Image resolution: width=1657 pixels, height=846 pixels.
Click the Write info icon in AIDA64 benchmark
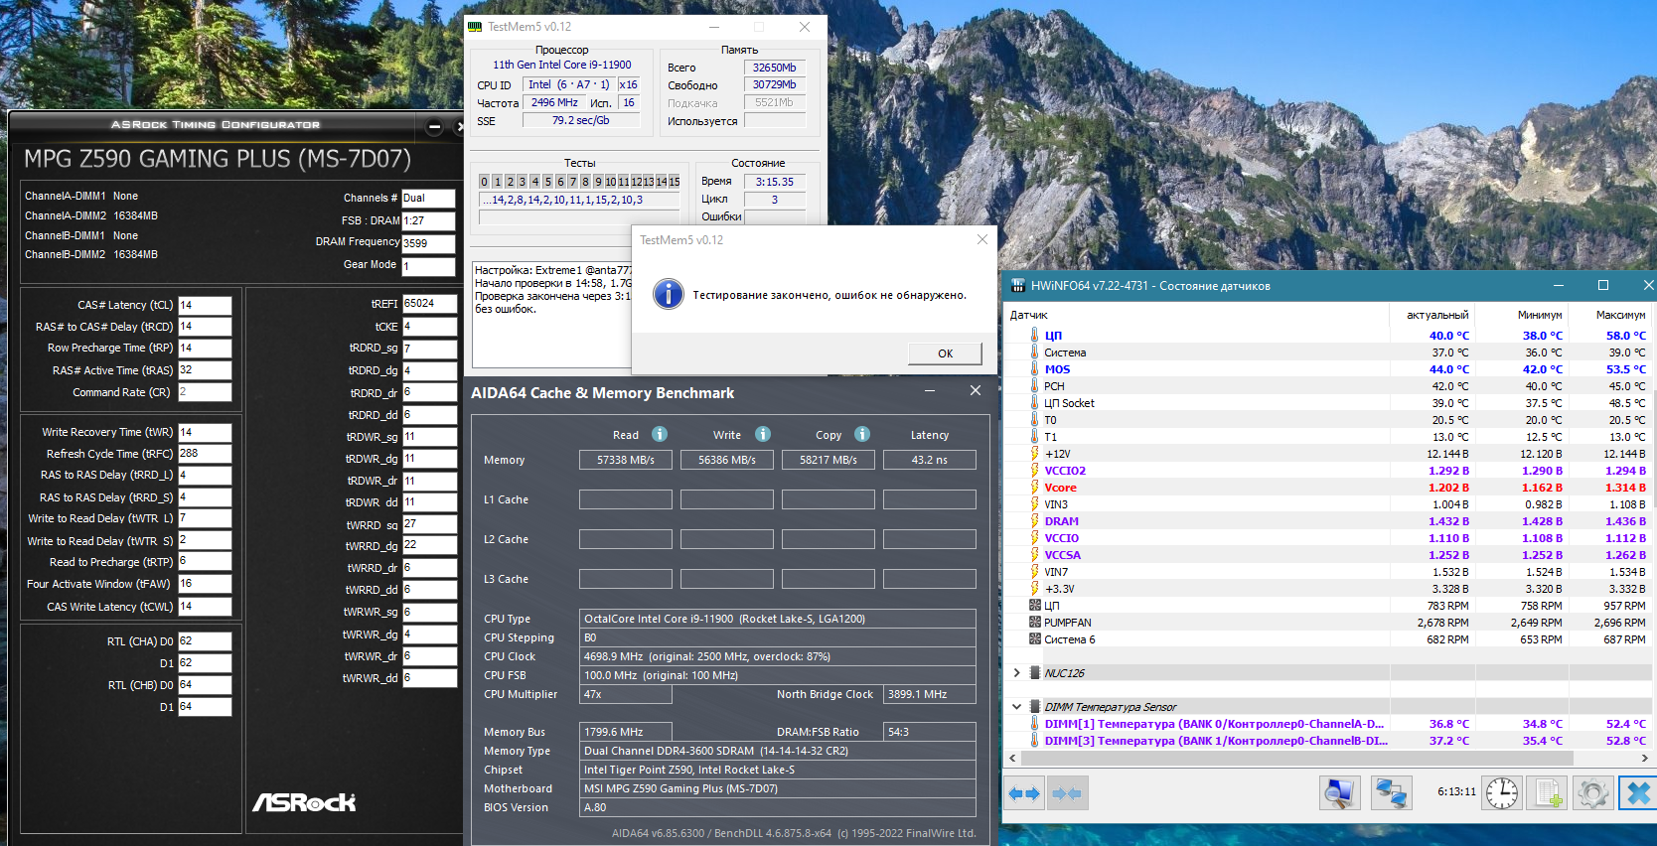click(763, 434)
